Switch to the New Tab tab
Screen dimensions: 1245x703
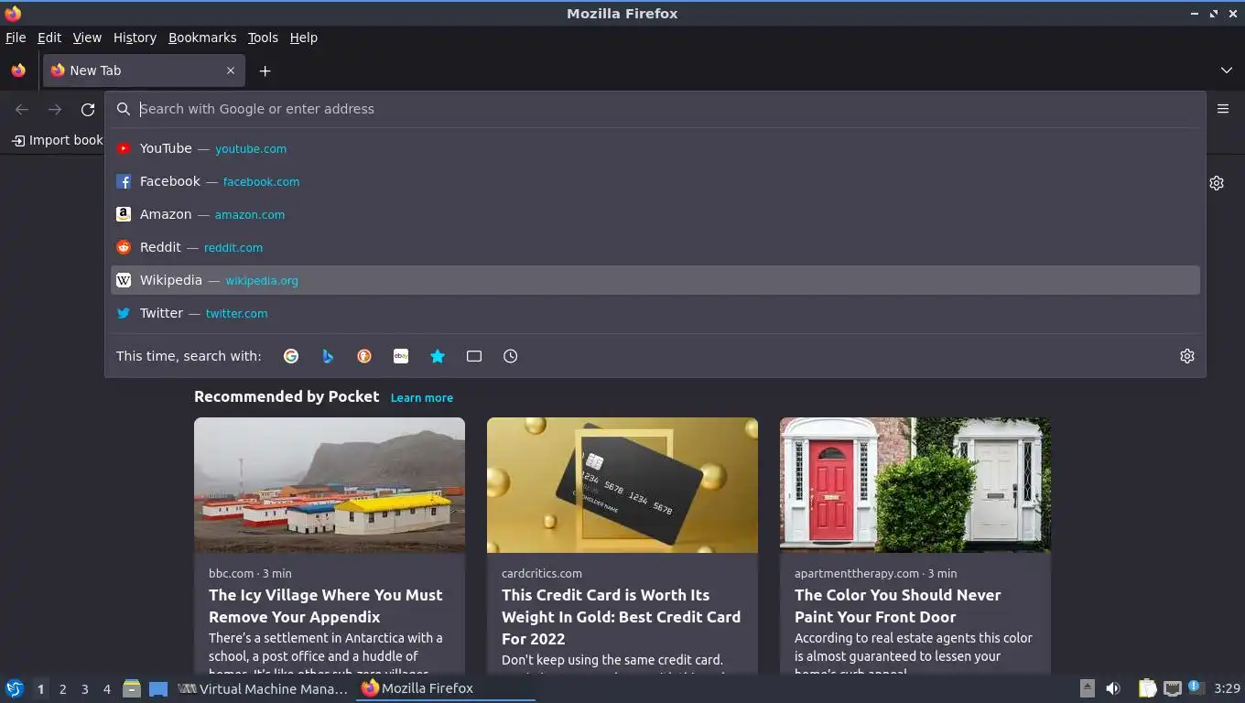click(143, 70)
